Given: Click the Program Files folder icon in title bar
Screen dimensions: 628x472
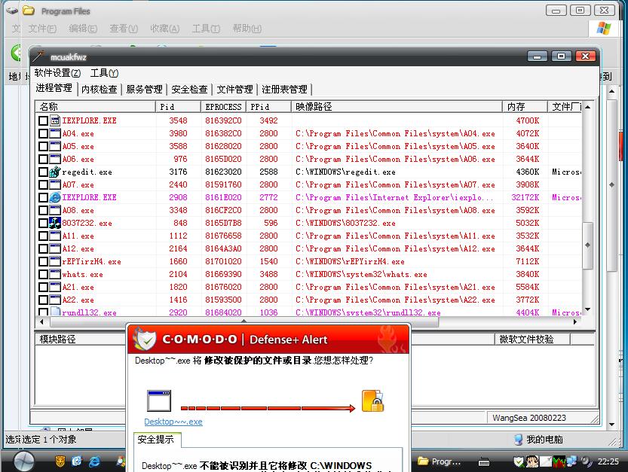Looking at the screenshot, I should click(x=28, y=11).
